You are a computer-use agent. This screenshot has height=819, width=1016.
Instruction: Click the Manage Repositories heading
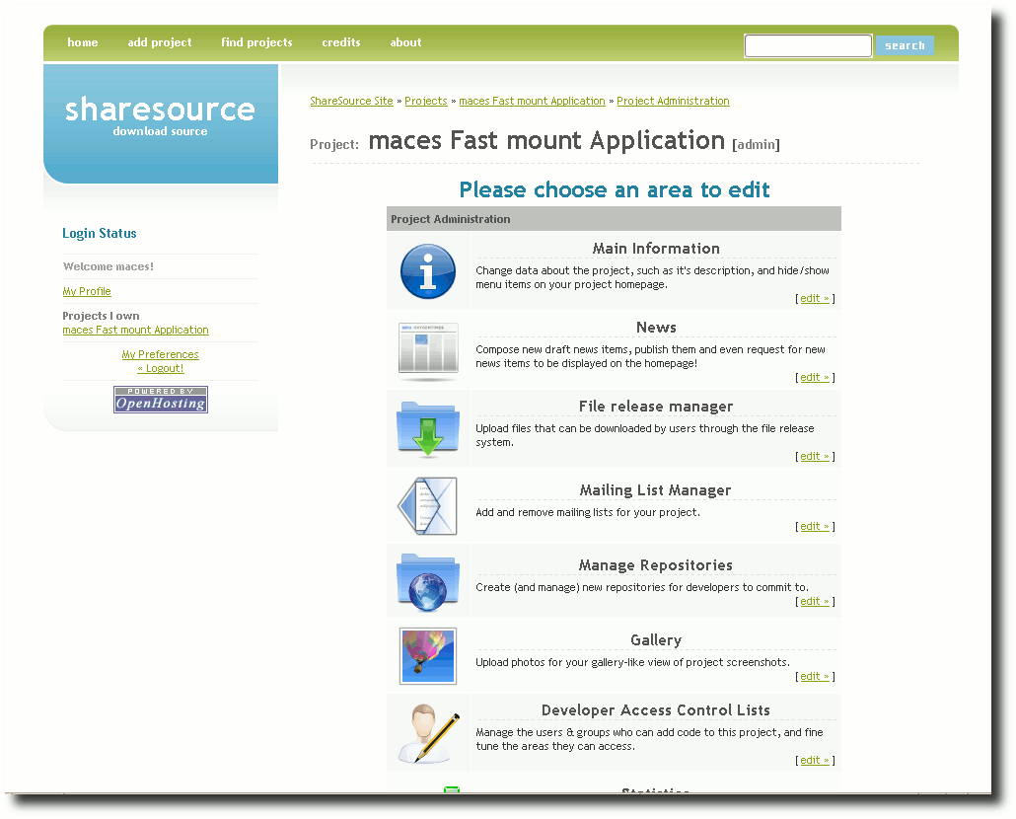656,565
